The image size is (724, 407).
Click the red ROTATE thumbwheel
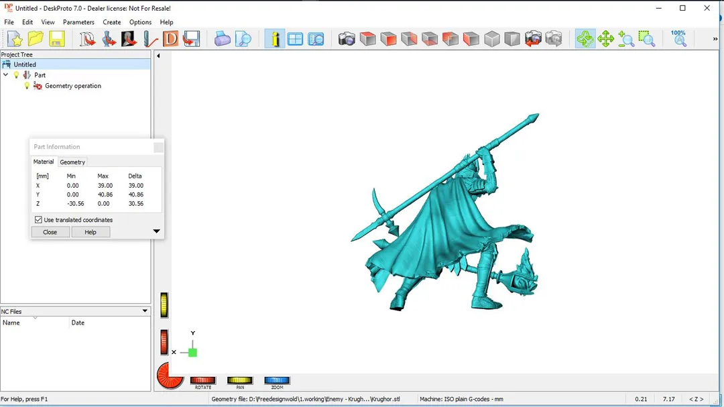click(x=202, y=380)
